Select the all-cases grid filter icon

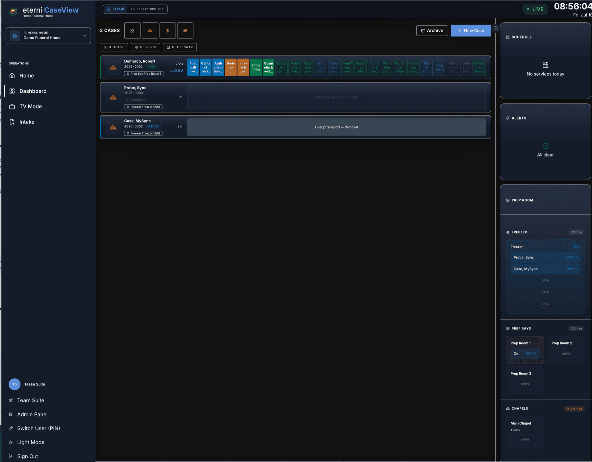(133, 31)
